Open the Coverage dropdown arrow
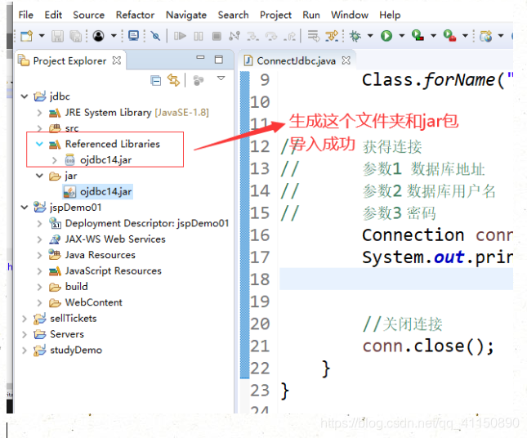This screenshot has width=527, height=438. pos(433,36)
